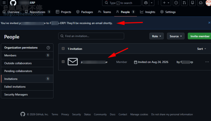
Task: Click the Invite member button
Action: click(x=200, y=36)
